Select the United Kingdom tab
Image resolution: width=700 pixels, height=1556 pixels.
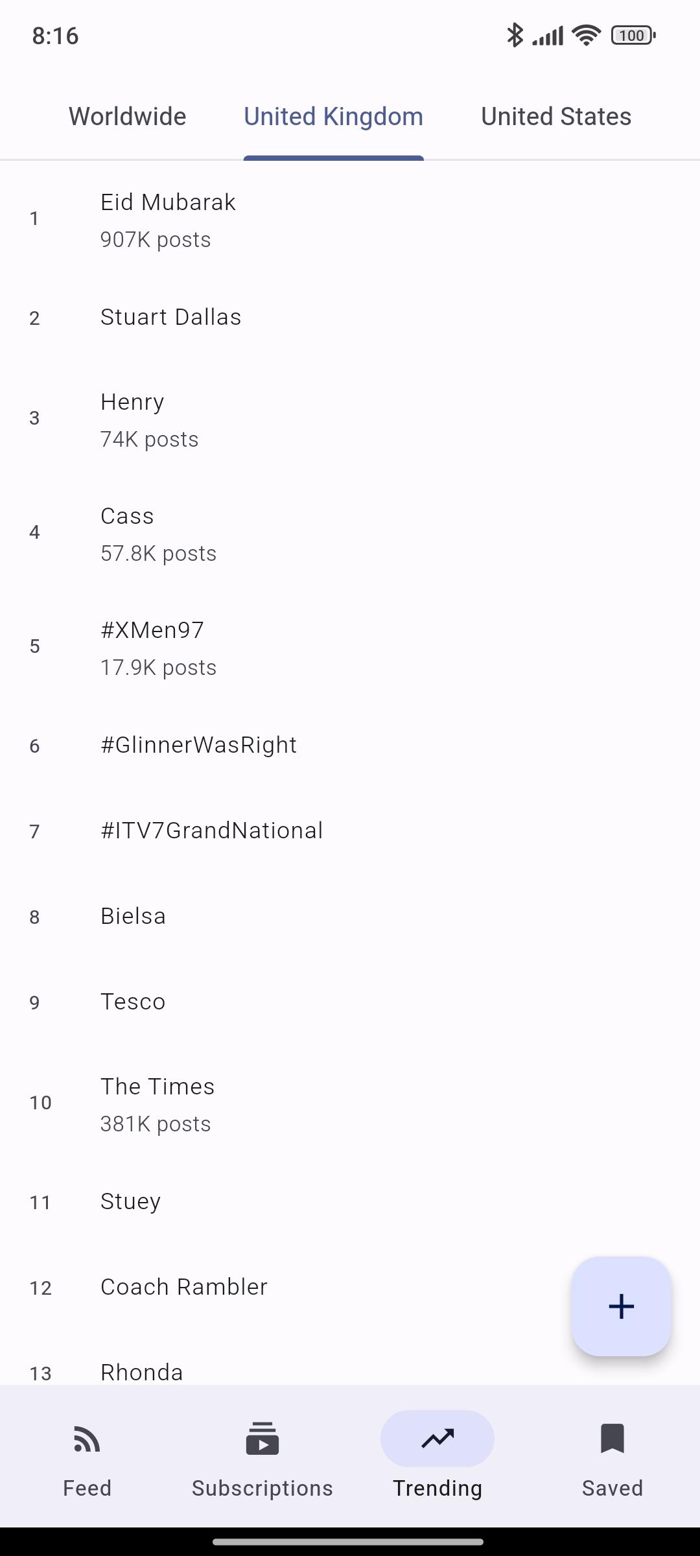[x=333, y=117]
